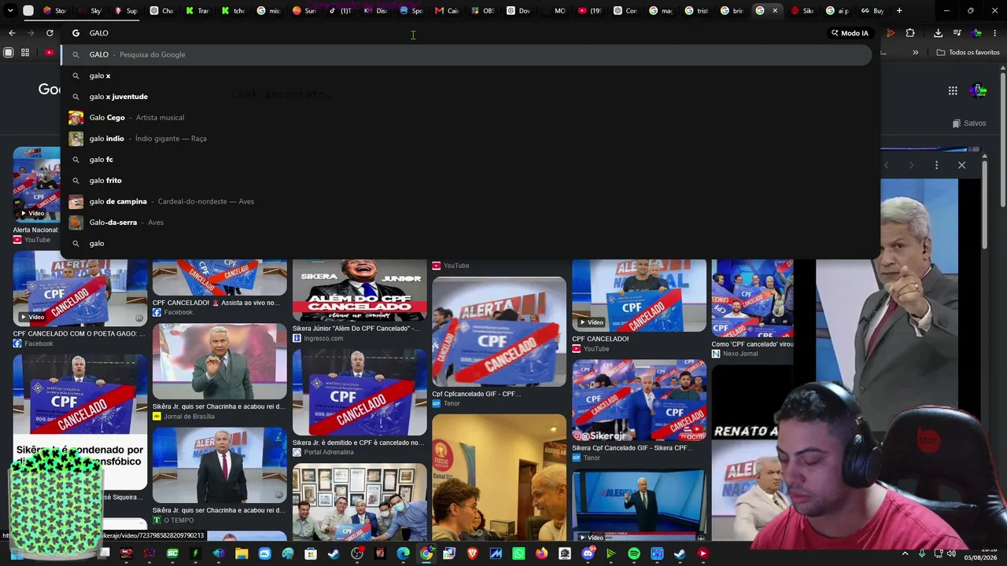This screenshot has width=1007, height=566.
Task: Open Modo IA in the address bar
Action: pyautogui.click(x=850, y=33)
